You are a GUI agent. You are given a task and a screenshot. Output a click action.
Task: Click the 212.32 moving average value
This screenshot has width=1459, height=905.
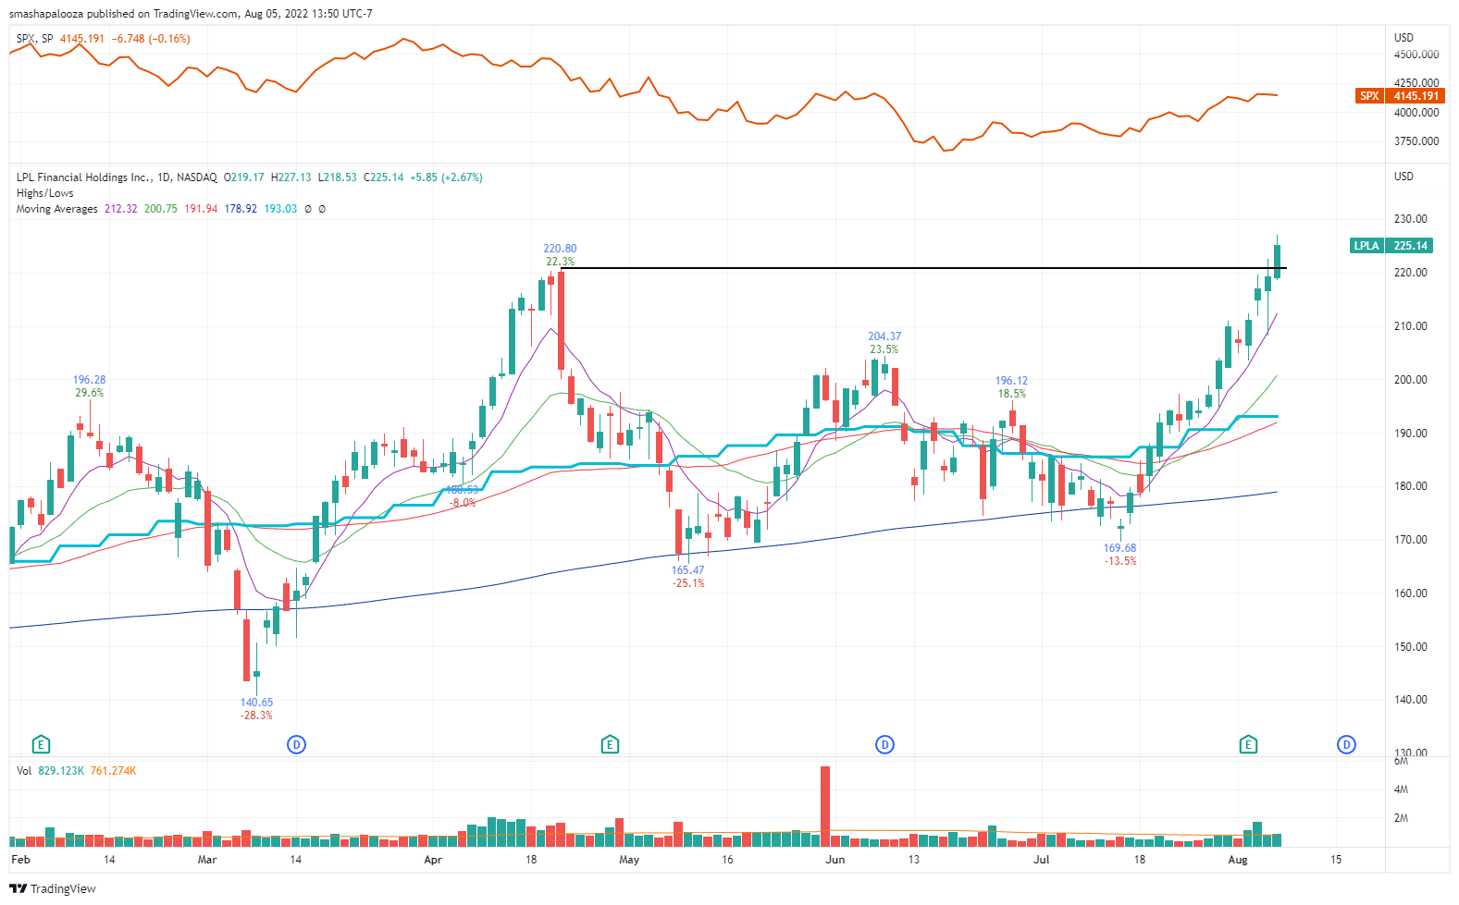[x=120, y=209]
